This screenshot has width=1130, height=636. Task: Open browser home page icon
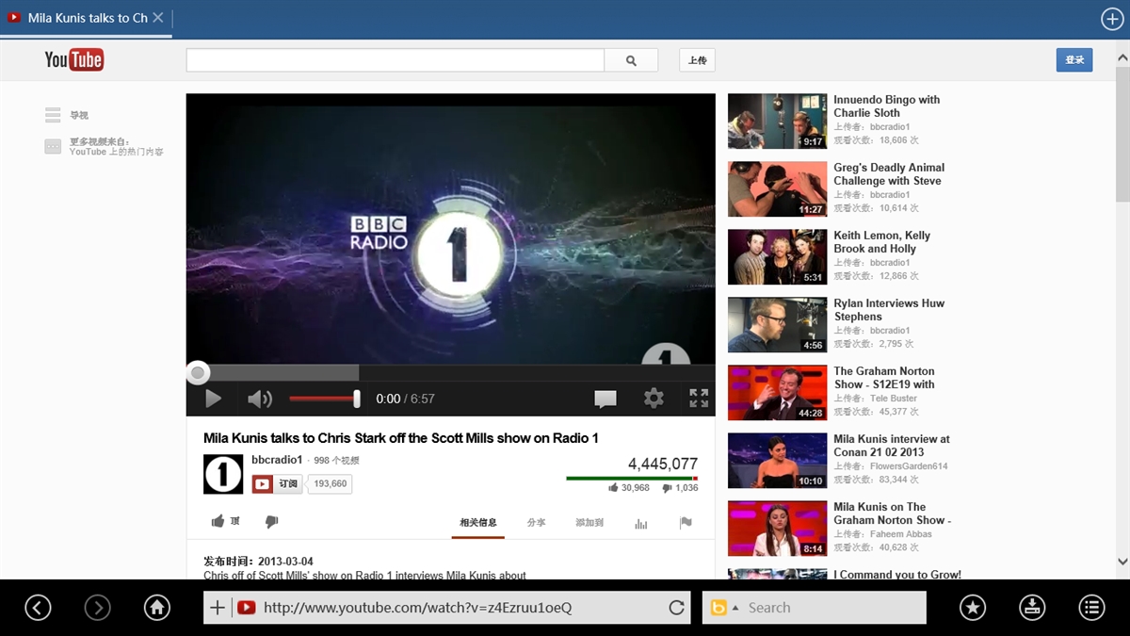point(157,608)
